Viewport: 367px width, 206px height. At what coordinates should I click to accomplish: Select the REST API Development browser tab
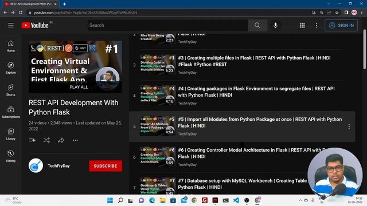point(31,4)
